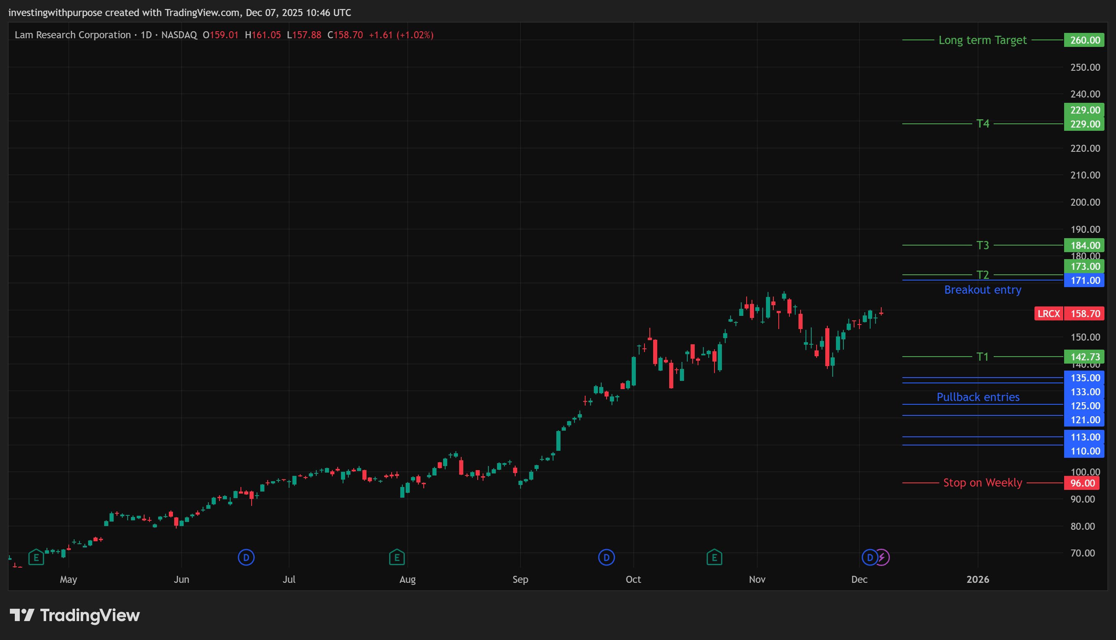
Task: Click the purple lightning bolt event icon
Action: 883,558
